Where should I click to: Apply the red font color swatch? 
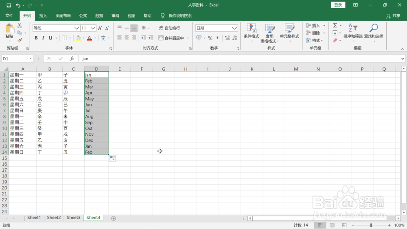pos(90,38)
